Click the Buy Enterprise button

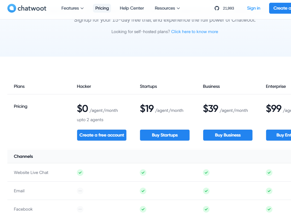point(279,135)
